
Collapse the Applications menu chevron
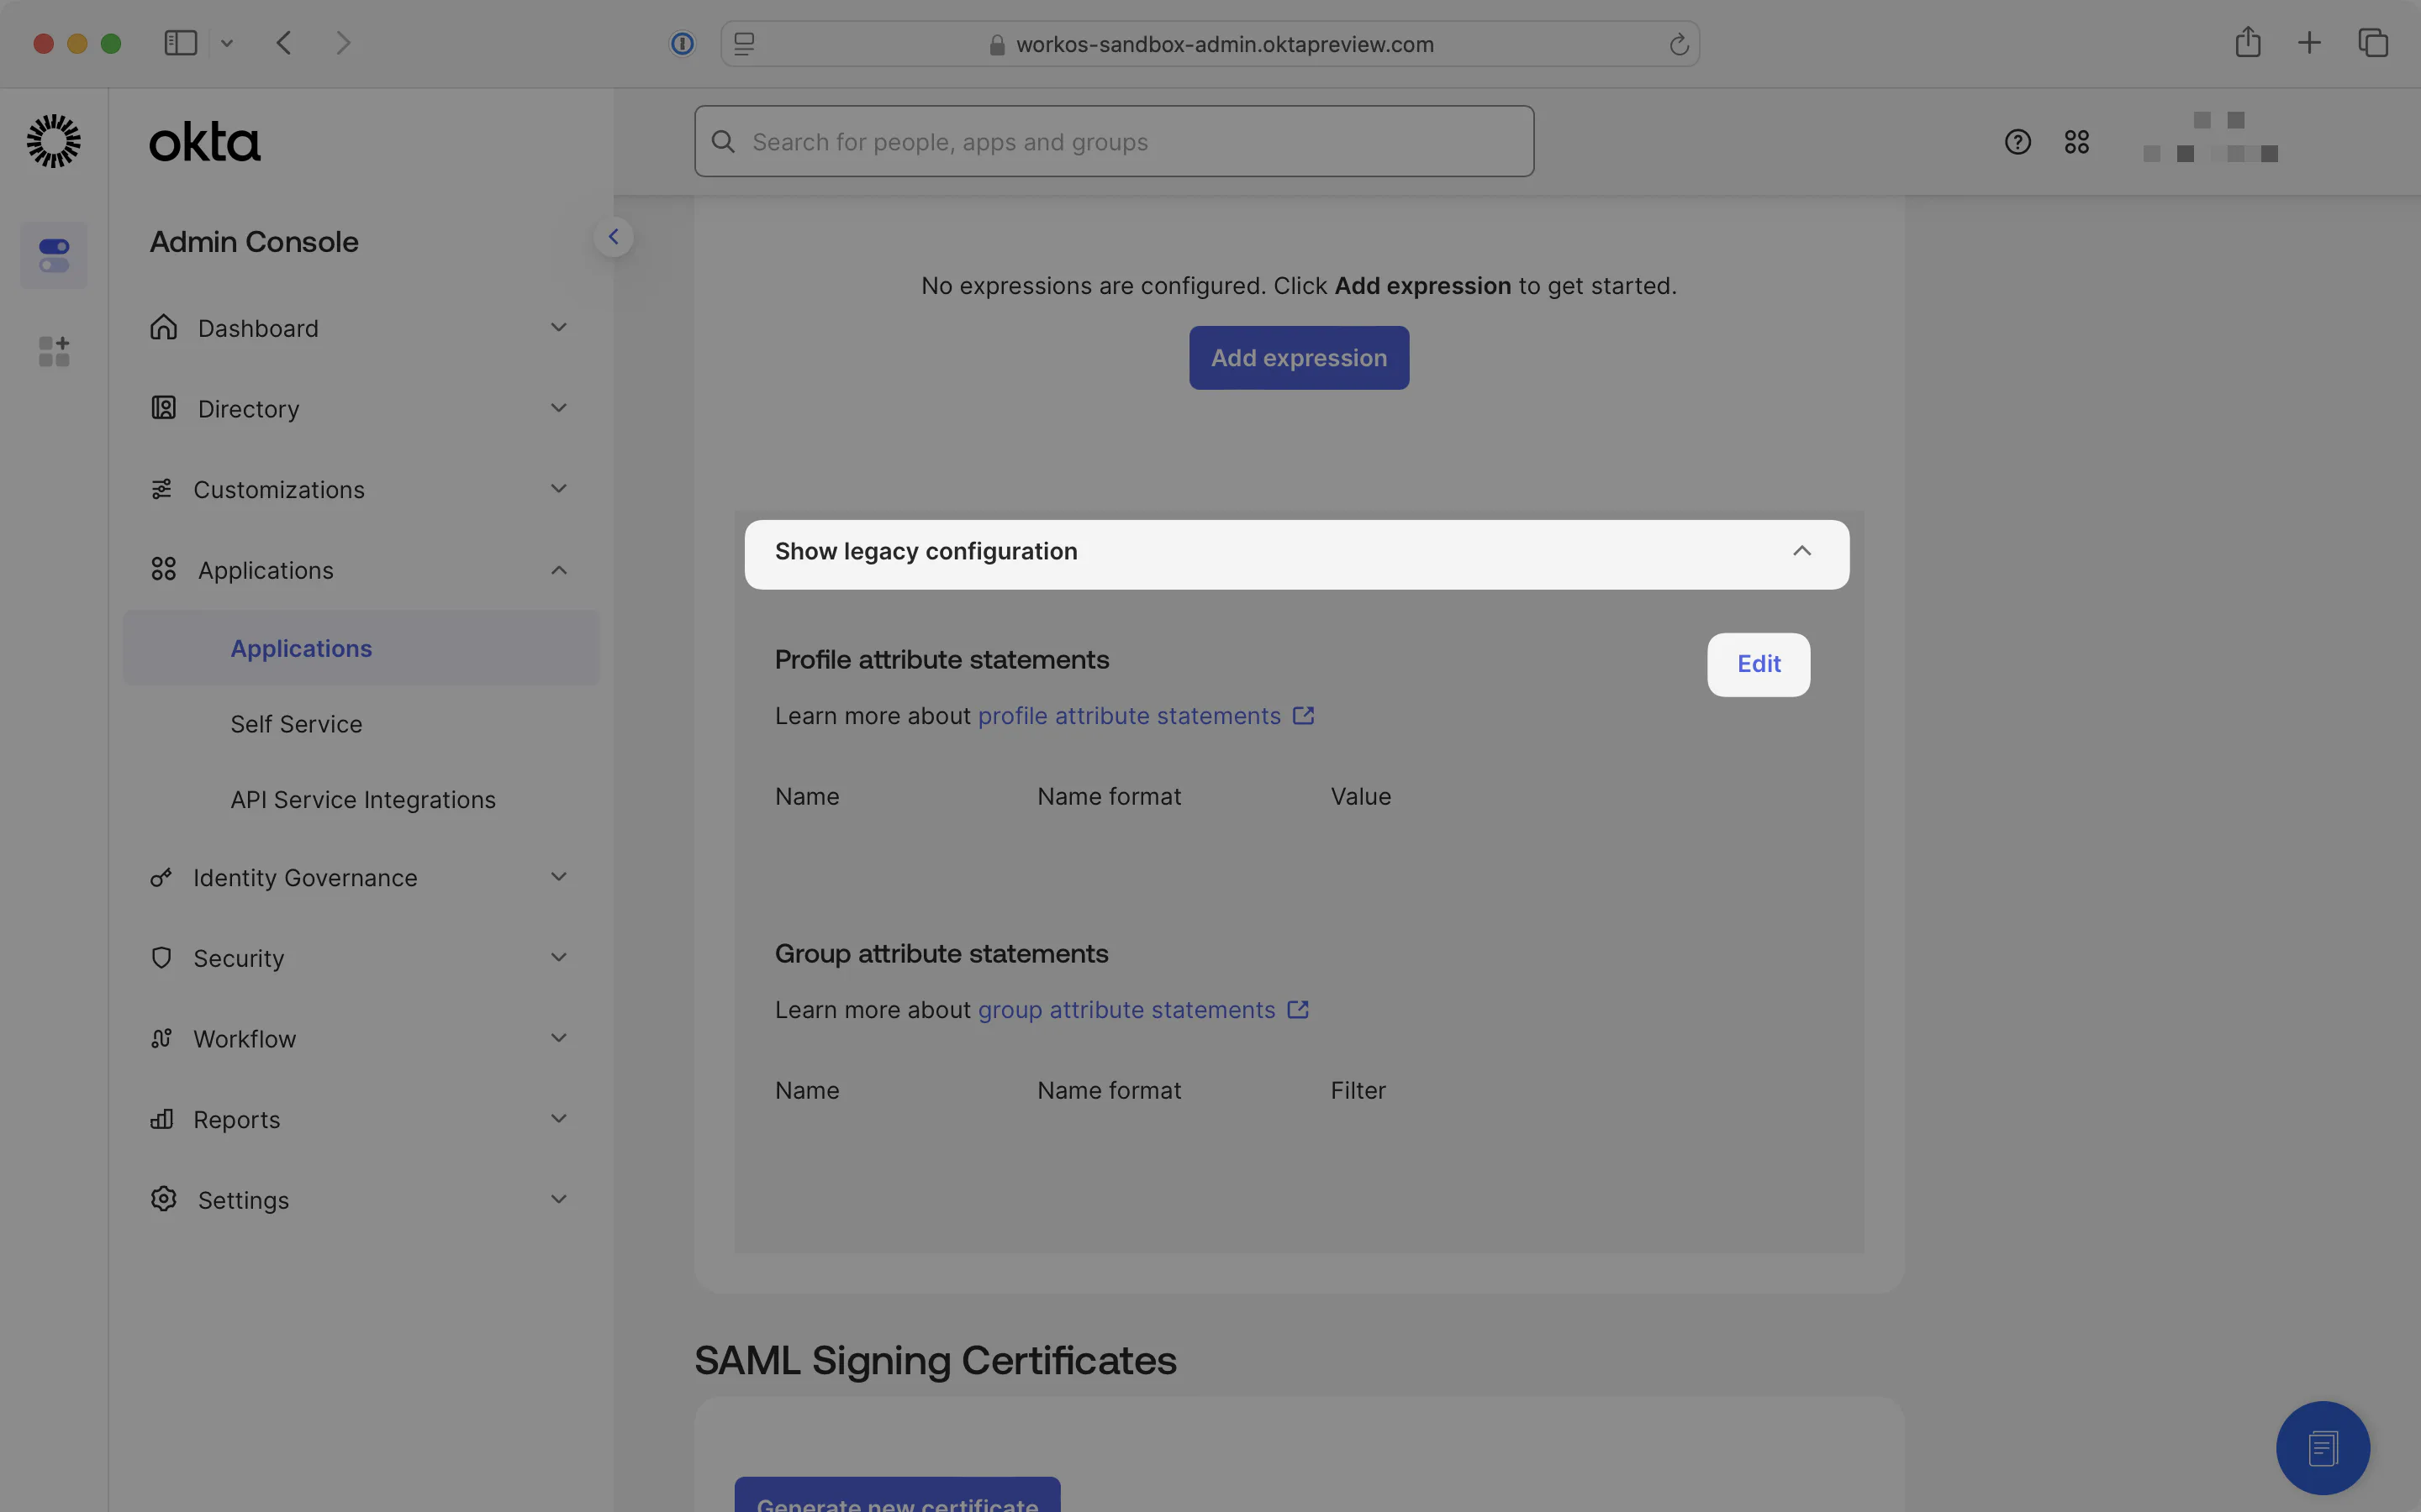click(559, 570)
